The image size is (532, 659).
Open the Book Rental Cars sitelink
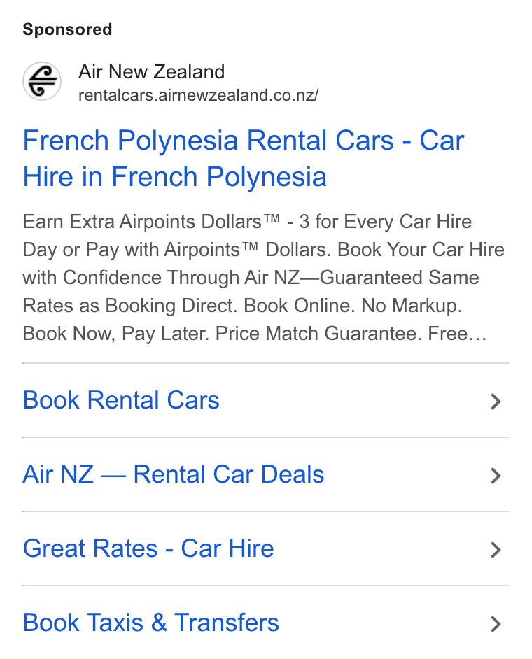coord(121,400)
